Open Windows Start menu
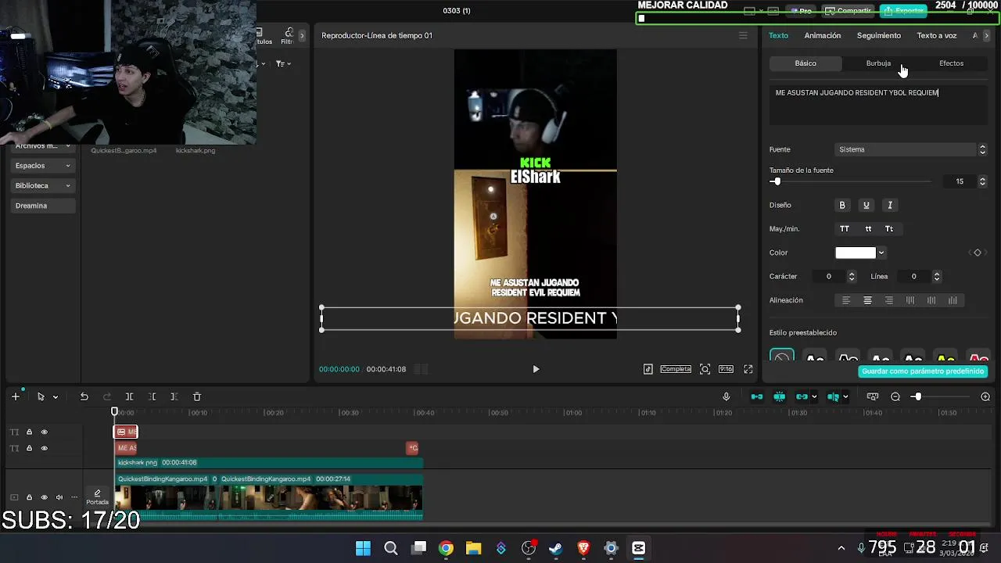Screen dimensions: 1001x563 363,548
